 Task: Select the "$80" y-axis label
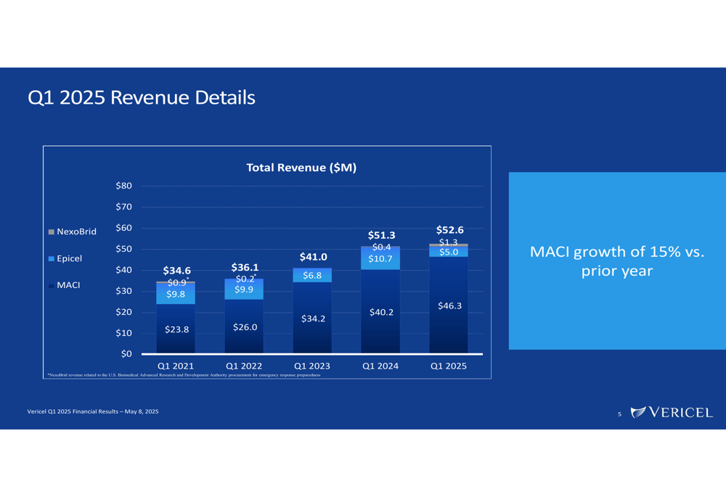point(123,186)
